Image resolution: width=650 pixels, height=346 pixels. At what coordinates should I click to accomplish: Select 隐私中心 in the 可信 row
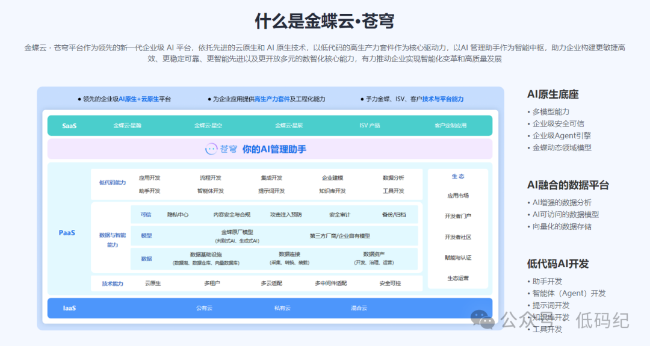[x=178, y=215]
